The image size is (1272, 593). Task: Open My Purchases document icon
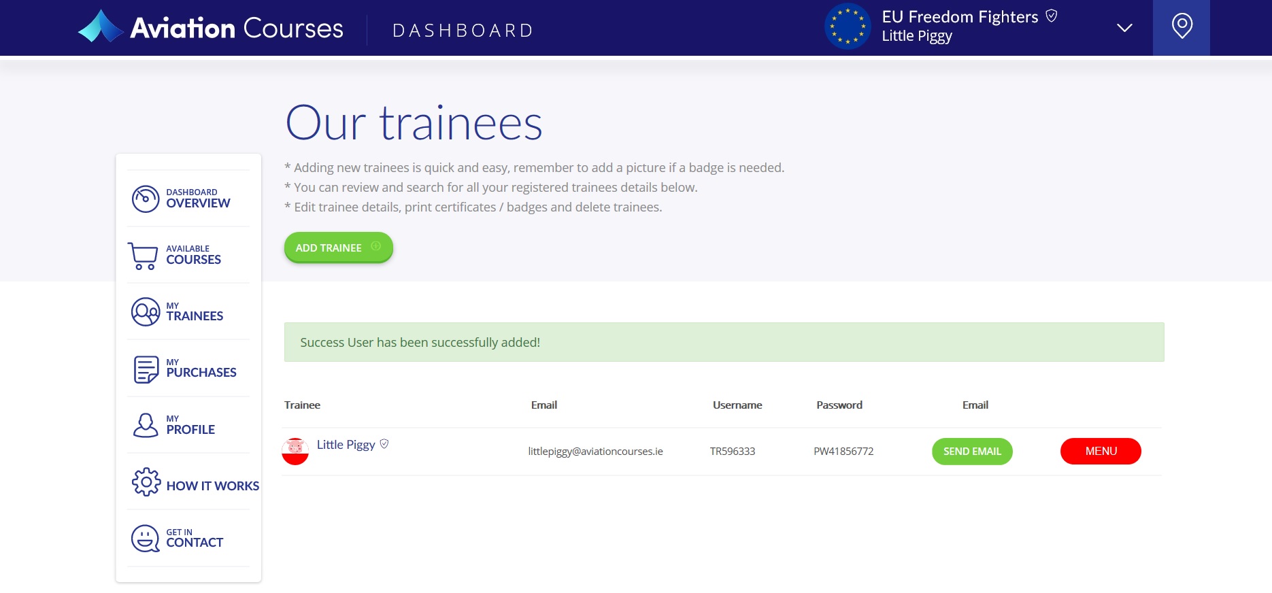pos(146,369)
